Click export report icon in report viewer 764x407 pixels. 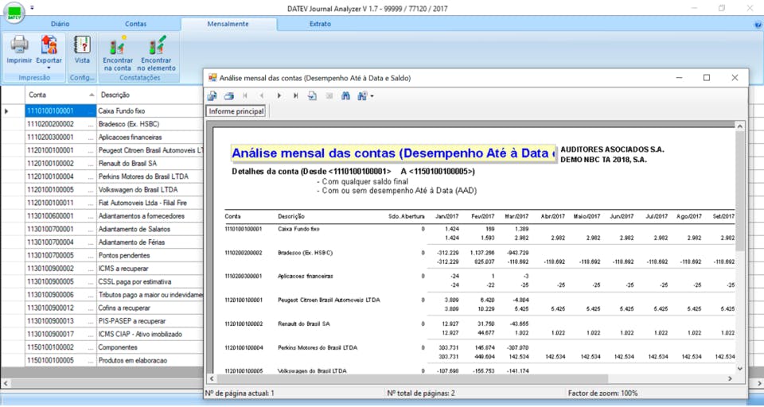pyautogui.click(x=212, y=96)
